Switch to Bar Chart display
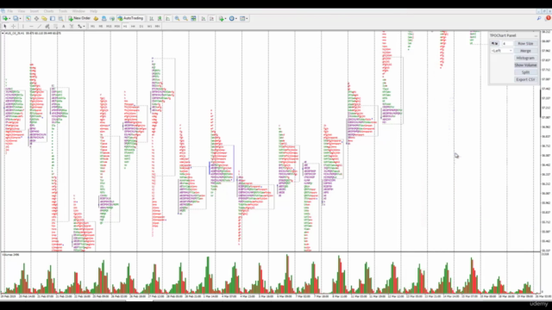The width and height of the screenshot is (552, 310). click(152, 18)
